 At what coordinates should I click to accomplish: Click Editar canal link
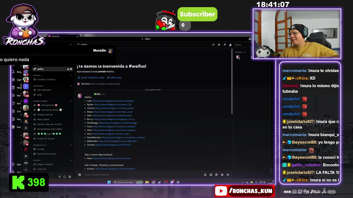tap(114, 78)
